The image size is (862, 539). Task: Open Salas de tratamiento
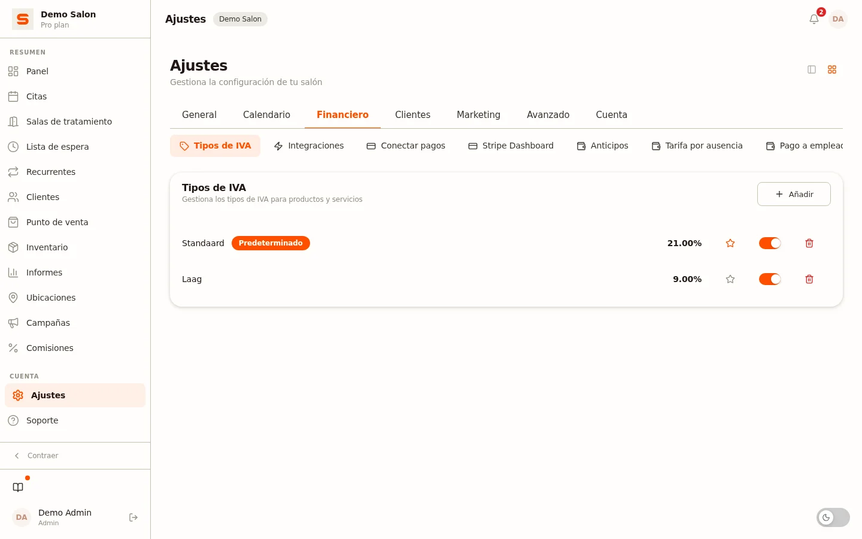coord(75,122)
